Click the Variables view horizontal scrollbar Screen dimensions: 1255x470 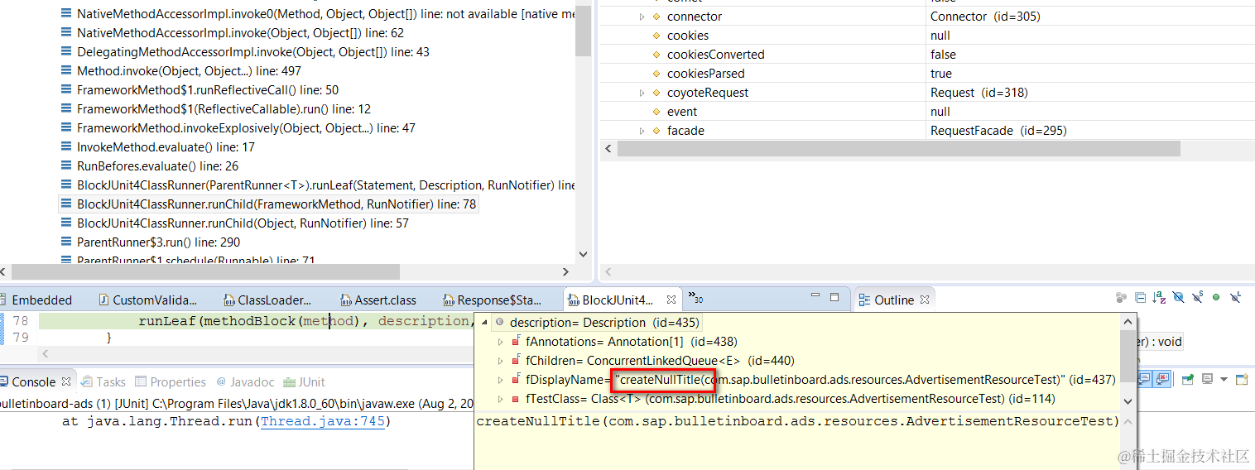pyautogui.click(x=899, y=148)
